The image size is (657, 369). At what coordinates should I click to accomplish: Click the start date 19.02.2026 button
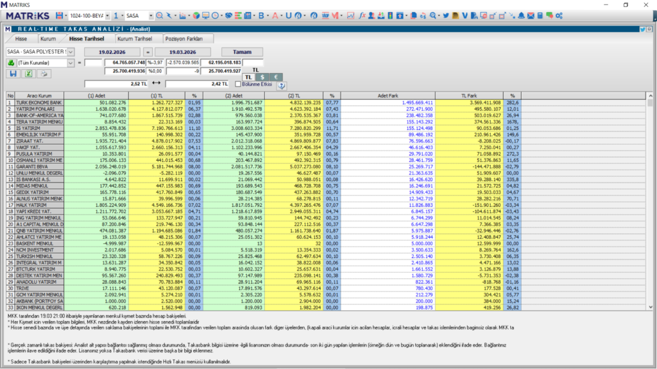pos(112,52)
